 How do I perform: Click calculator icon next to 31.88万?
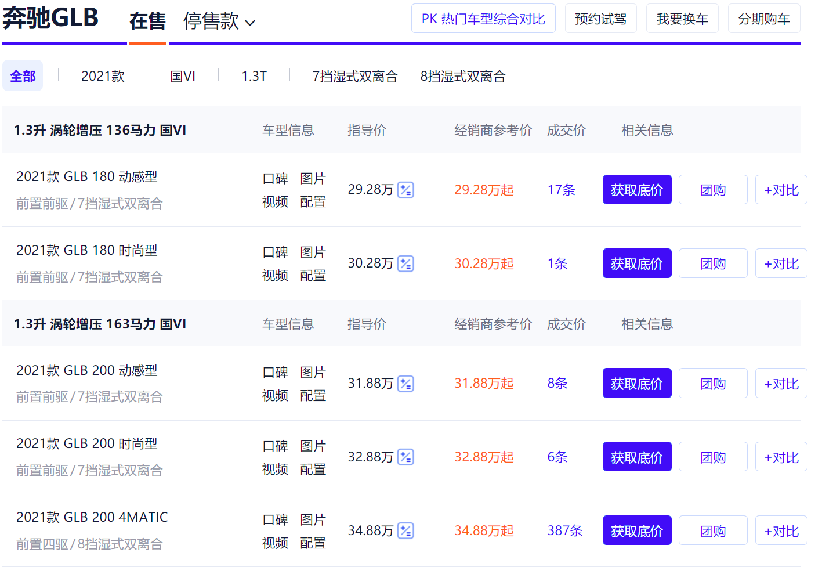pyautogui.click(x=405, y=384)
